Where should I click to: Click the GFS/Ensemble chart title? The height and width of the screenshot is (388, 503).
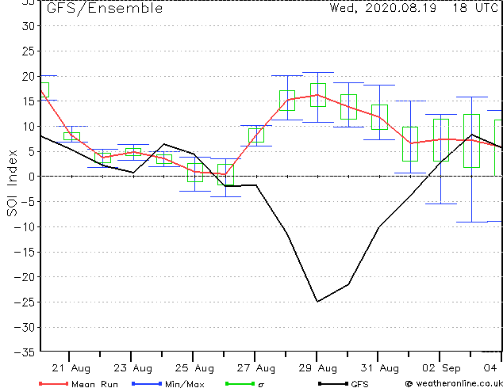point(105,9)
